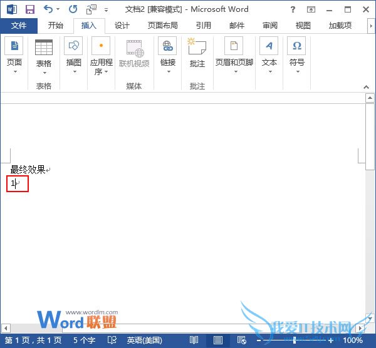This screenshot has height=348, width=376.
Task: Click the 符号 (Symbols) omega icon
Action: (296, 46)
